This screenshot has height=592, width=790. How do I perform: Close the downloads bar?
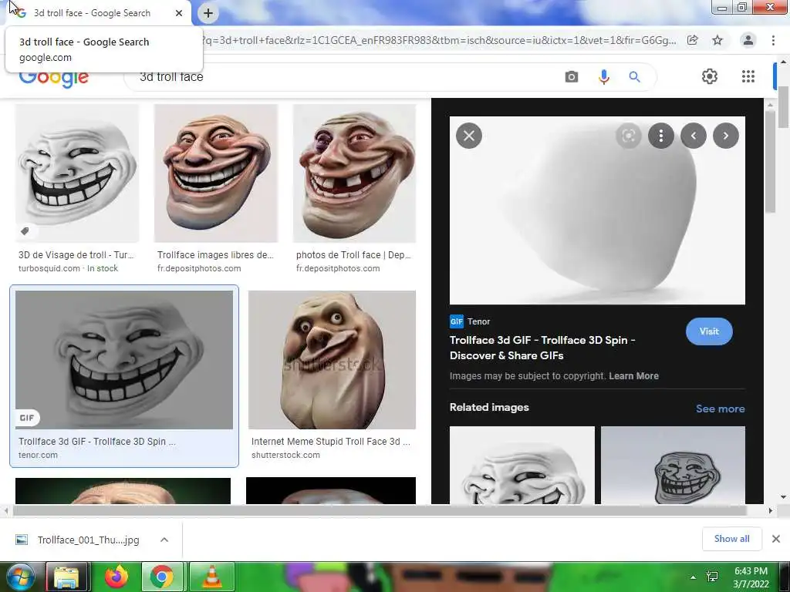[776, 539]
